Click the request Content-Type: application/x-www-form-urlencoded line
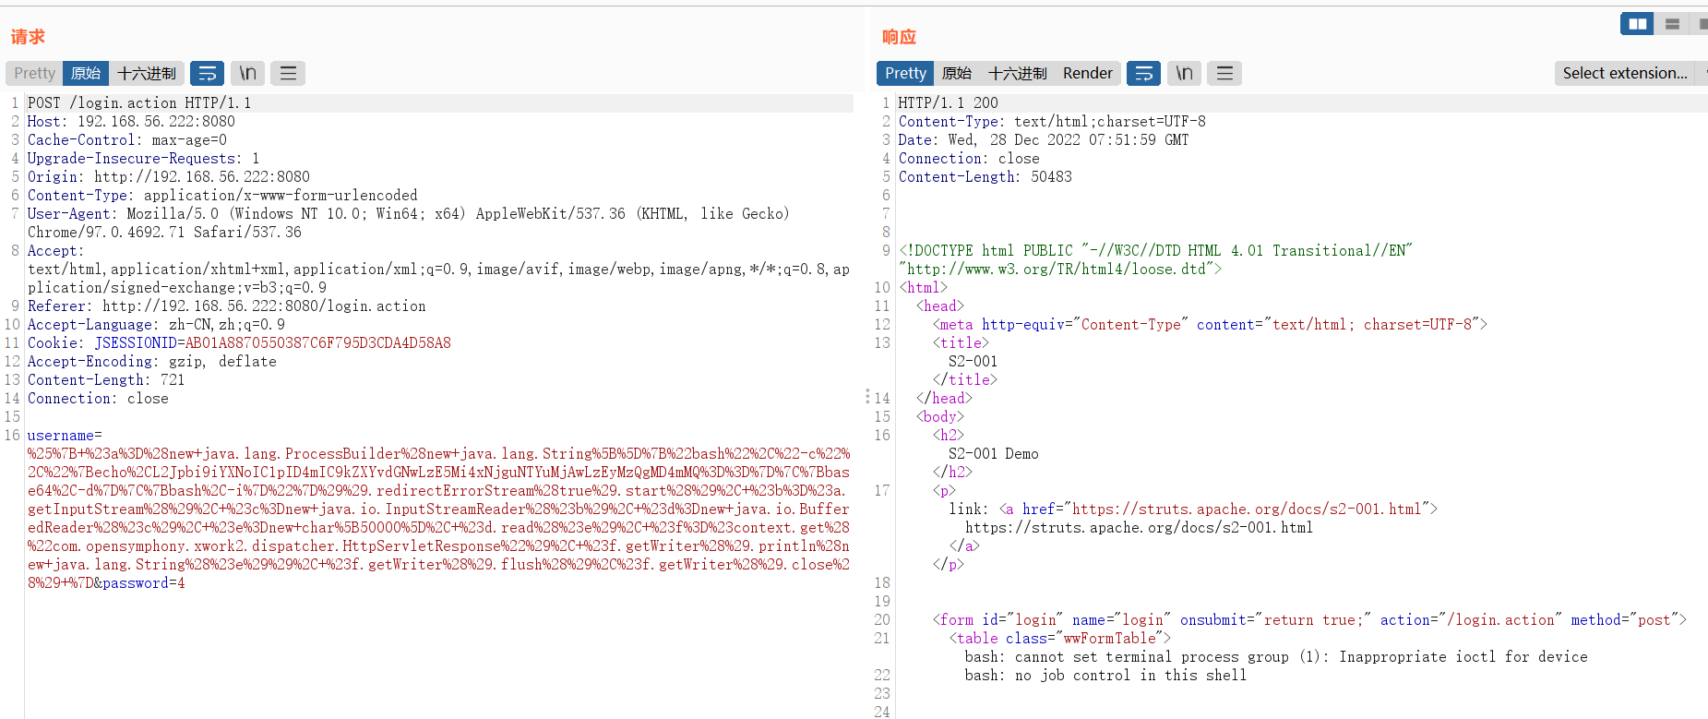Screen dimensions: 1708x719 (x=222, y=196)
